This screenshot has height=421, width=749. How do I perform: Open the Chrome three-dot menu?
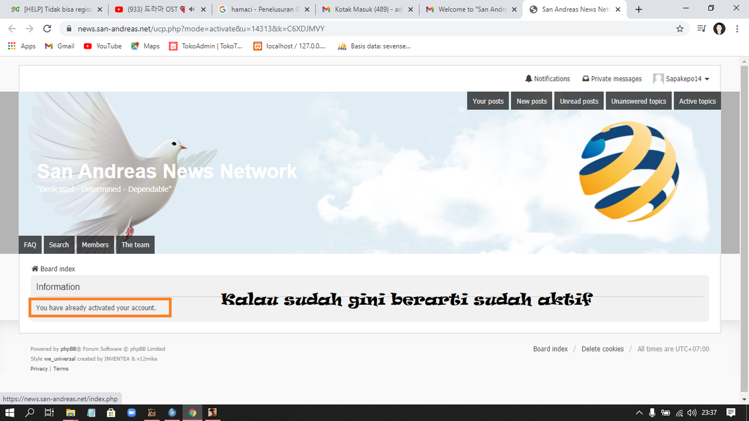coord(737,29)
